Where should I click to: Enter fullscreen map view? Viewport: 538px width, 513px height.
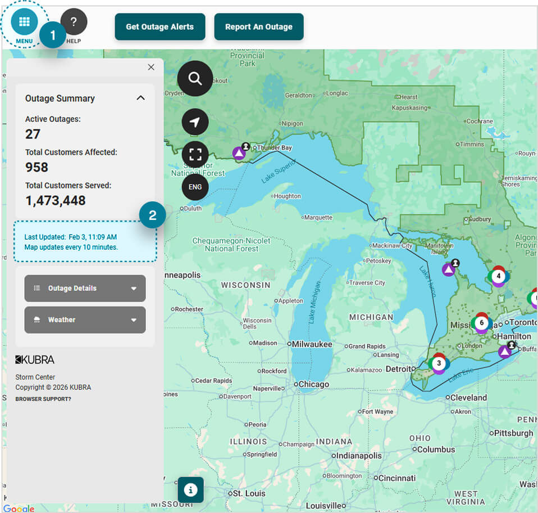tap(195, 154)
